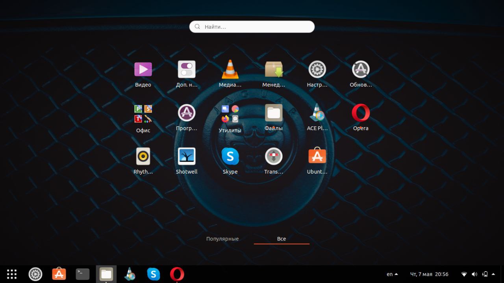Toggle the show applications grid button
The width and height of the screenshot is (504, 283).
[12, 274]
